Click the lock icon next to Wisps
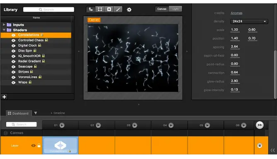Image resolution: width=277 pixels, height=159 pixels. (x=30, y=82)
